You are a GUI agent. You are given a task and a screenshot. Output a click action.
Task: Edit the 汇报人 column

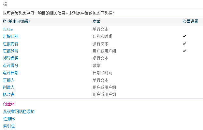[9, 80]
